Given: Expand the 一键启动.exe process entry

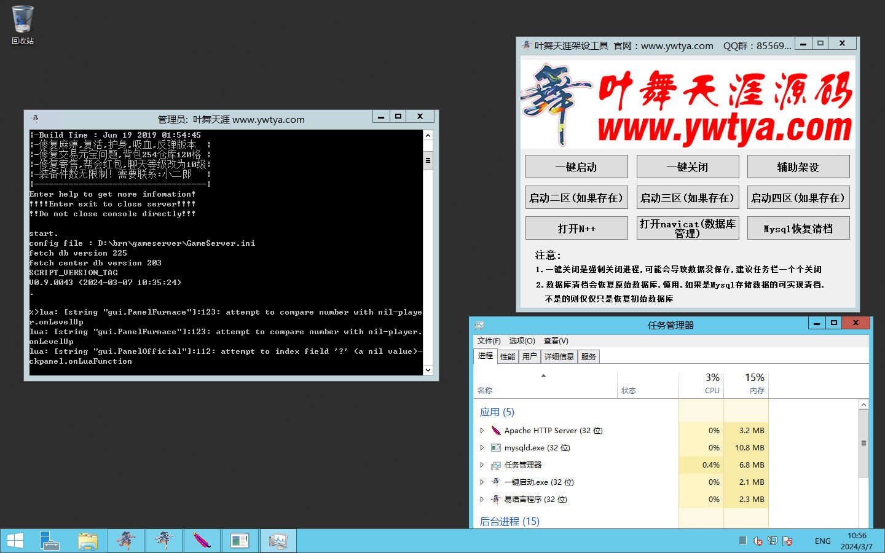Looking at the screenshot, I should click(x=482, y=482).
